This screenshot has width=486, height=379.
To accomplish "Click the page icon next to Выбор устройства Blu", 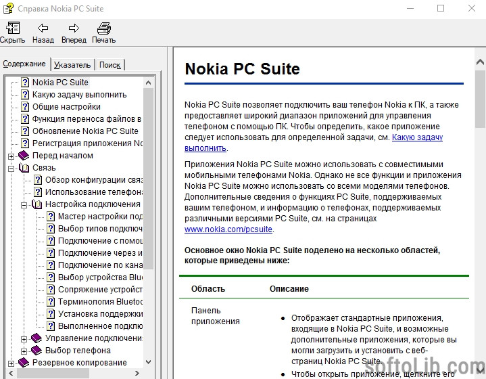I will pos(51,277).
